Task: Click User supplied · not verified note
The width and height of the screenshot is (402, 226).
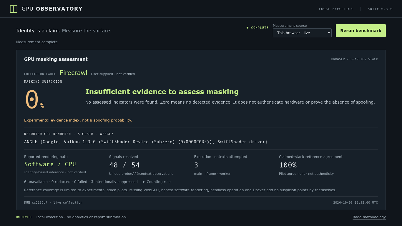Action: click(x=113, y=74)
